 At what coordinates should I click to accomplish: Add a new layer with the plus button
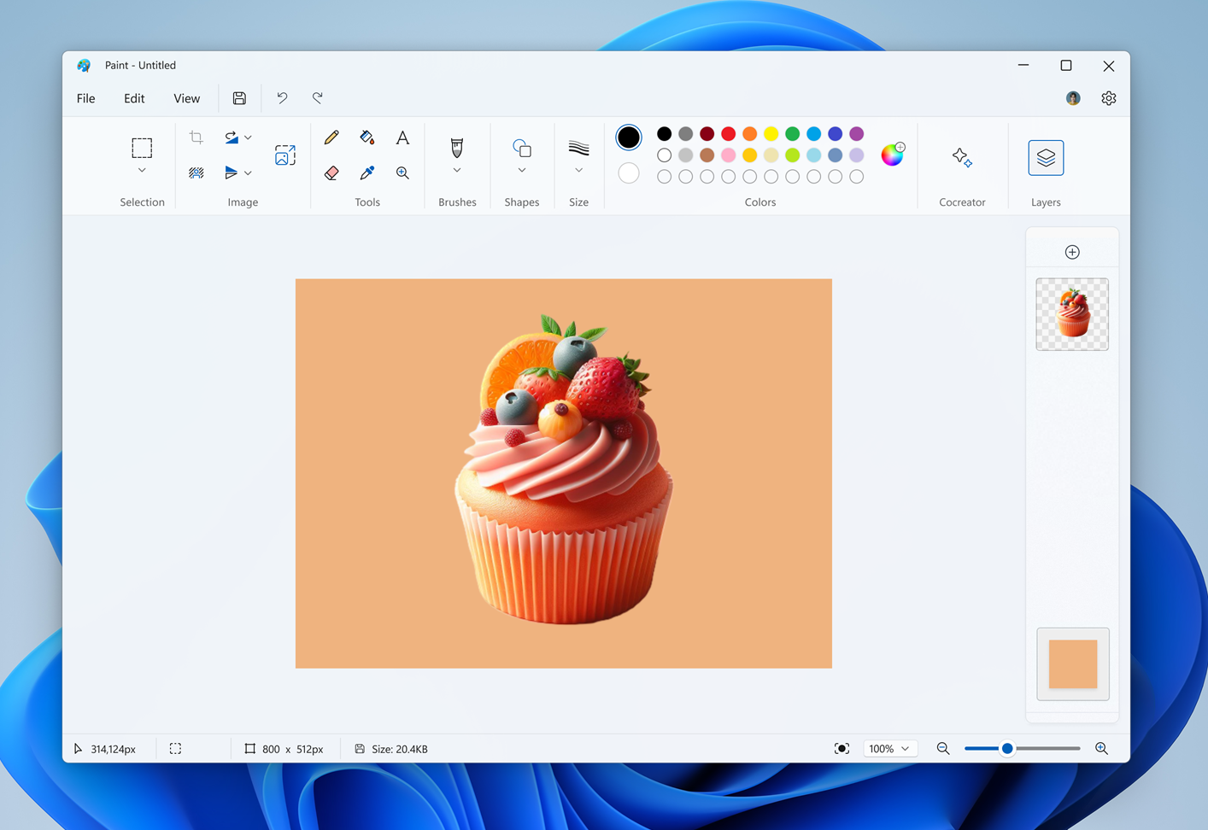[1072, 251]
